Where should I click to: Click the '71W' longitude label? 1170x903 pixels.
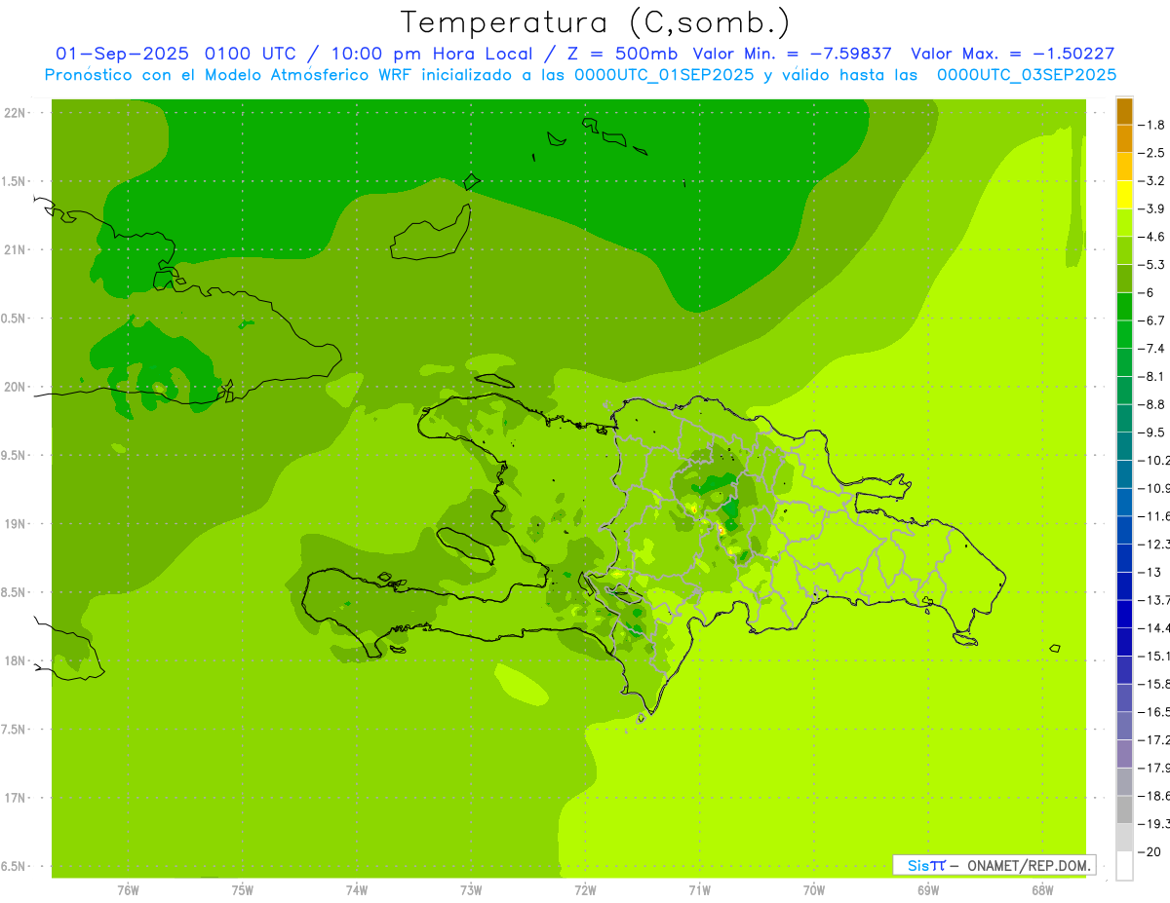(x=699, y=889)
